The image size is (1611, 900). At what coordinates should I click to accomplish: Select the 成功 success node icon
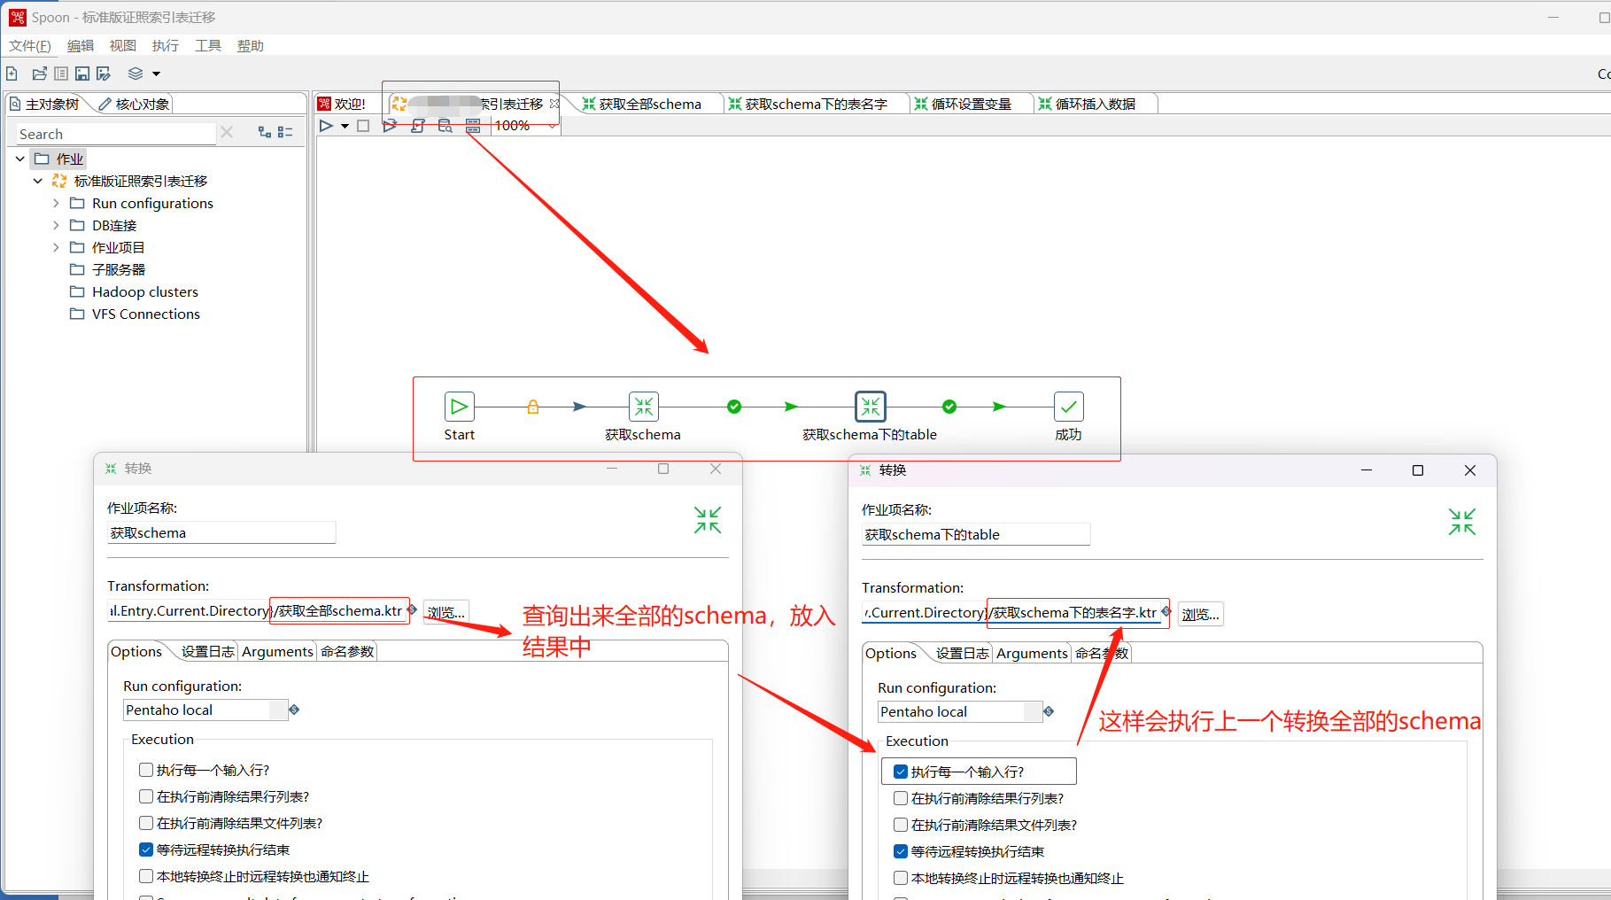pyautogui.click(x=1069, y=407)
